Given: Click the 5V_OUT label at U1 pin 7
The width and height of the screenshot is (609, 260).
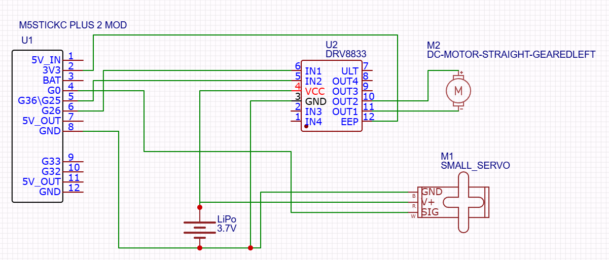Looking at the screenshot, I should click(x=42, y=121).
